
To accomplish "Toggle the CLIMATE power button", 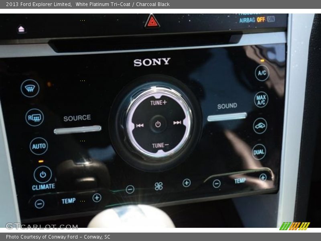I will click(43, 175).
